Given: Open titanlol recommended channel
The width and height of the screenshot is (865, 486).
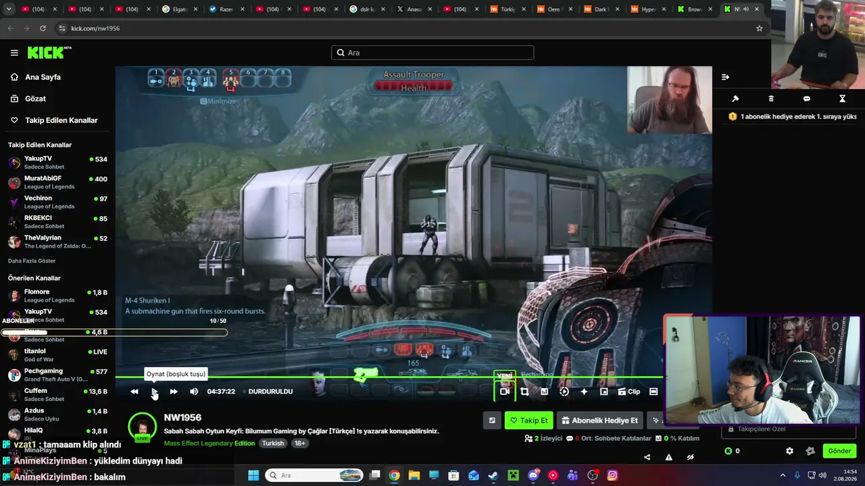Looking at the screenshot, I should [x=57, y=354].
